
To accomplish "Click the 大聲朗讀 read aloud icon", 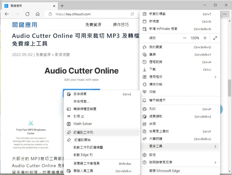I will pyautogui.click(x=144, y=139).
